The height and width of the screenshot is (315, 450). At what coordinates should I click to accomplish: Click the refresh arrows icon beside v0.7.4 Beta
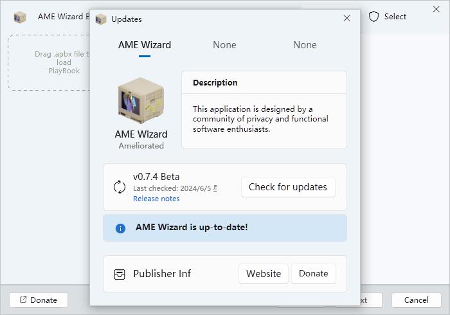coord(120,187)
